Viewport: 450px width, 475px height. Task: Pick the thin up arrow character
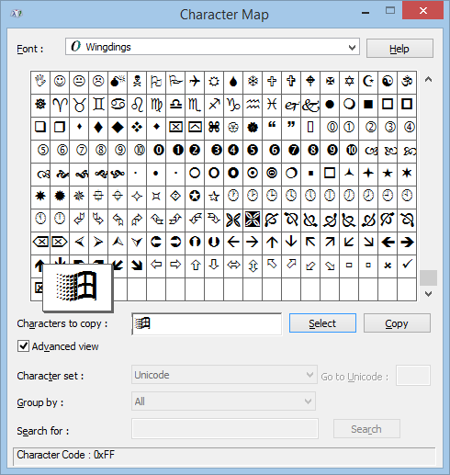point(272,242)
